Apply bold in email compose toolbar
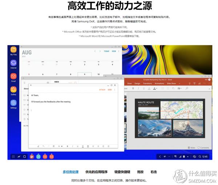218x185 pixels. point(68,146)
